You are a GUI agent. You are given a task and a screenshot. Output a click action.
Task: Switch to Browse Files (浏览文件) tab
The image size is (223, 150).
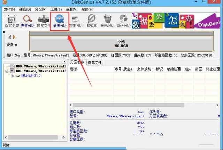94,62
